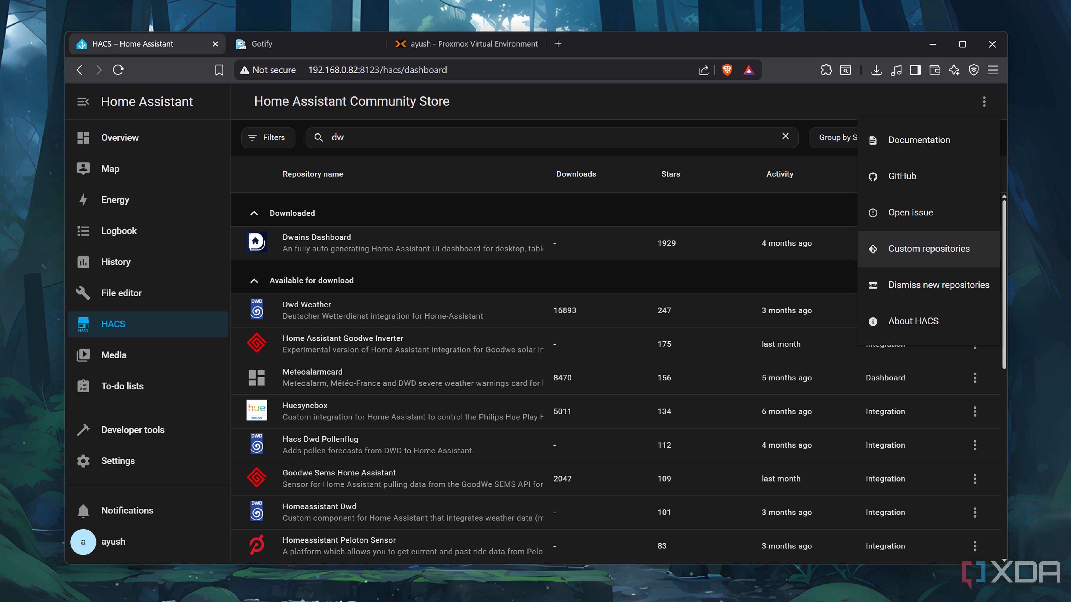The height and width of the screenshot is (602, 1071).
Task: Click the Brave Rewards triangle icon
Action: coord(749,70)
